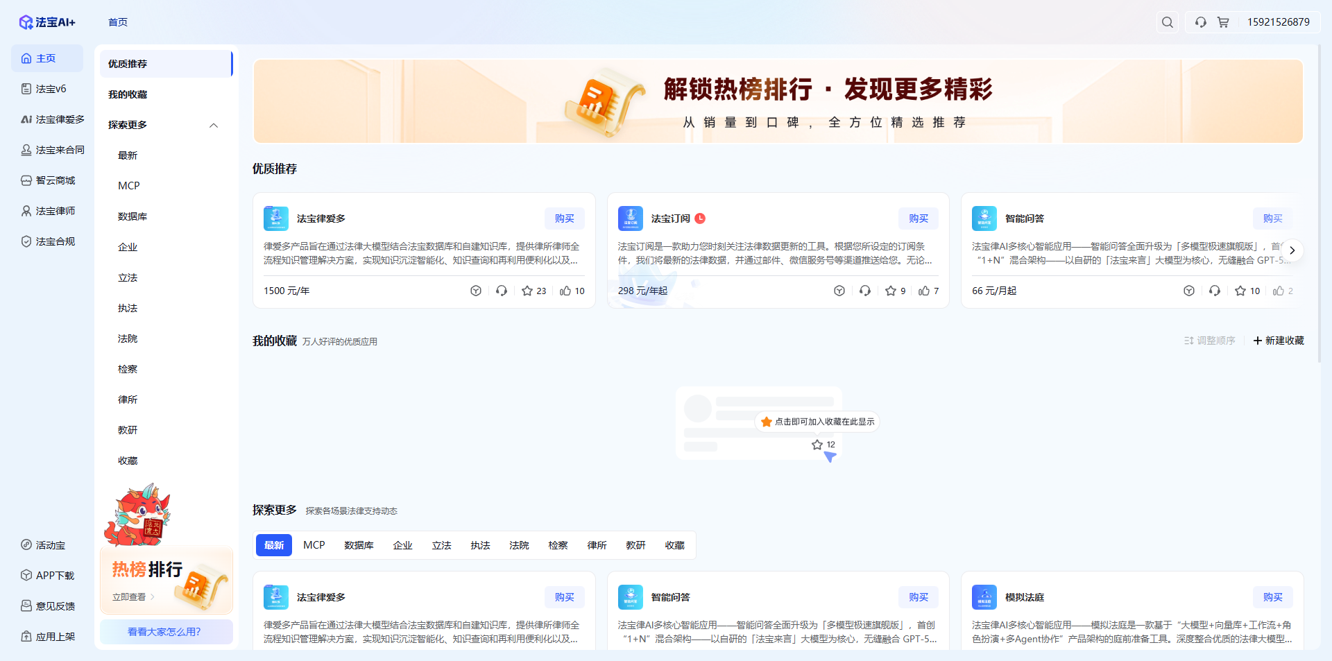Open 智云商城 from the sidebar
Viewport: 1332px width, 661px height.
53,180
